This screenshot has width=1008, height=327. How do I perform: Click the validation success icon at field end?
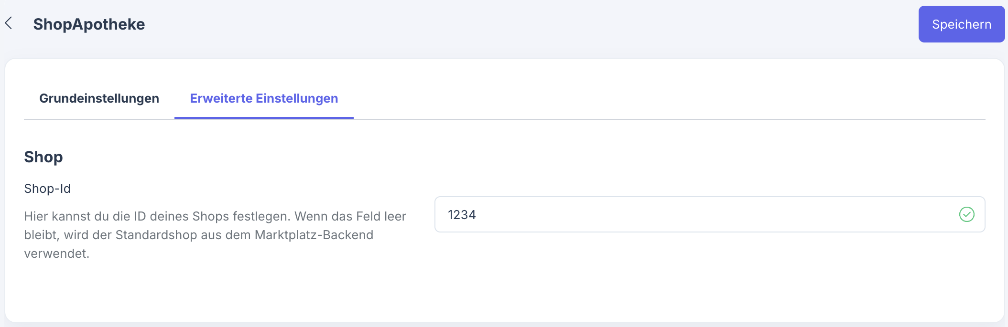pyautogui.click(x=966, y=214)
